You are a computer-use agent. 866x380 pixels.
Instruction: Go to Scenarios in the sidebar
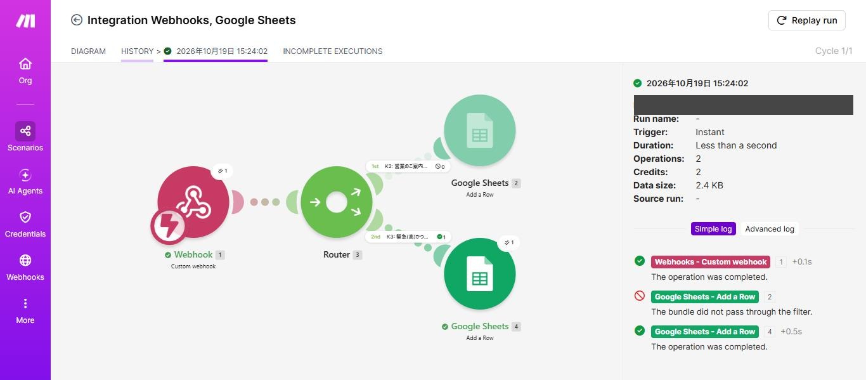coord(25,137)
